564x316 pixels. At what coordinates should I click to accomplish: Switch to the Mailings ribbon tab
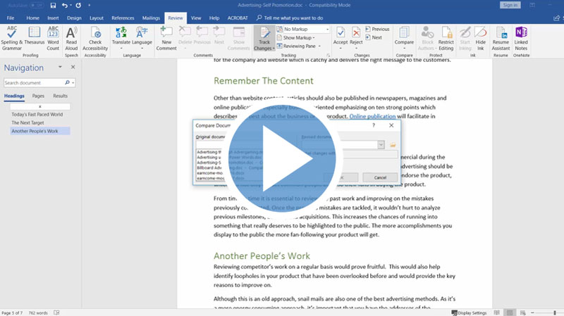click(x=150, y=17)
